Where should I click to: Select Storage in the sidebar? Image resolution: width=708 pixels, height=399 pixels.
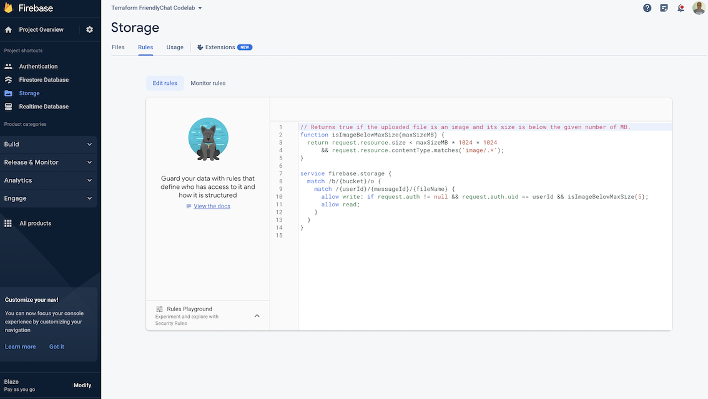29,93
